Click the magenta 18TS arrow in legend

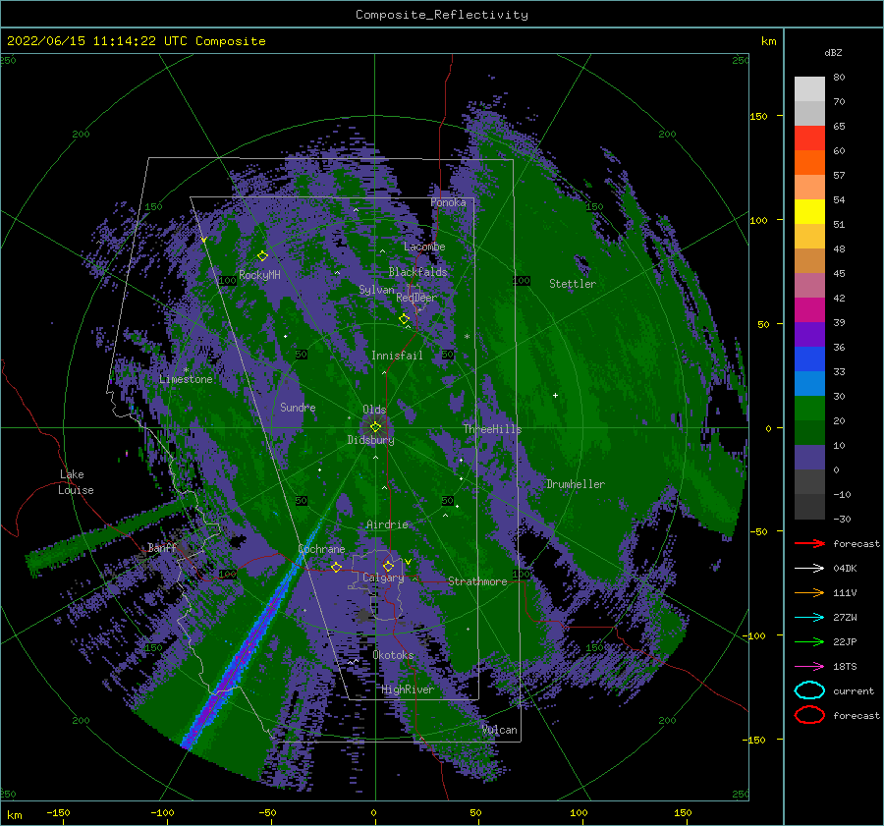coord(809,667)
